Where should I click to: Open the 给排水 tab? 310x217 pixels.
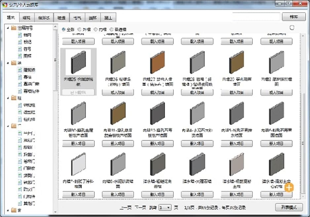coord(44,17)
